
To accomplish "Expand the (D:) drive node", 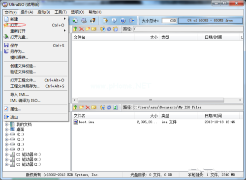I will (x=7, y=139).
